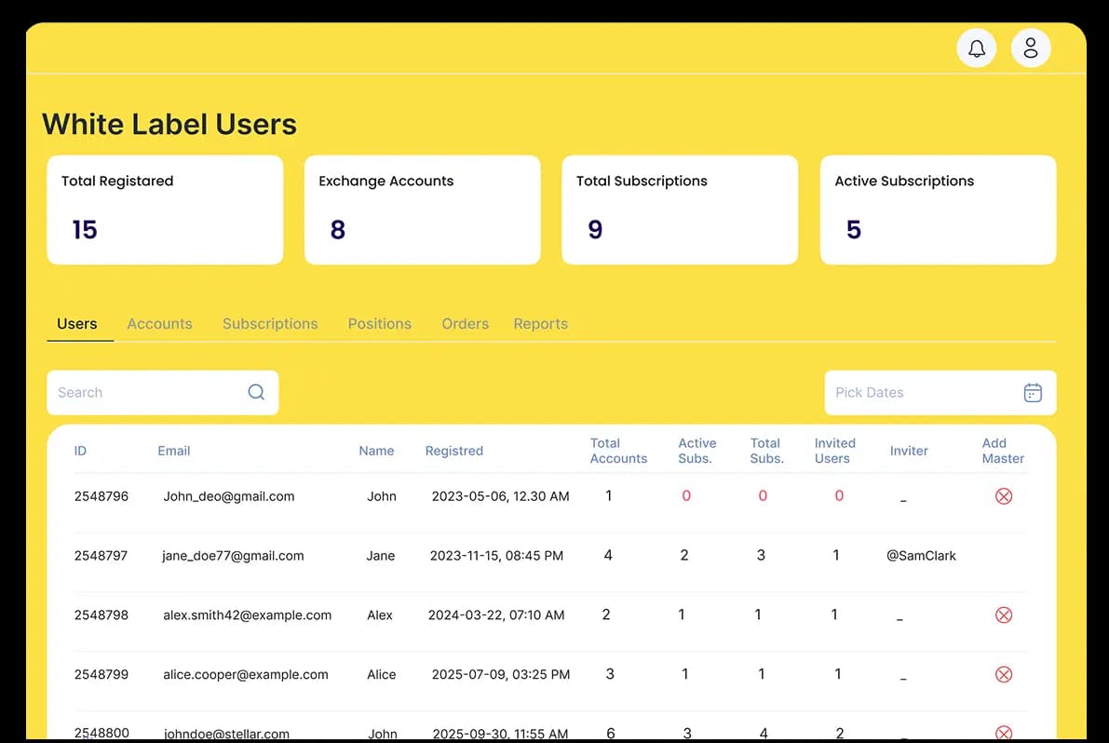Click Total Accounts value 4 in Jane row
This screenshot has width=1109, height=743.
point(607,556)
